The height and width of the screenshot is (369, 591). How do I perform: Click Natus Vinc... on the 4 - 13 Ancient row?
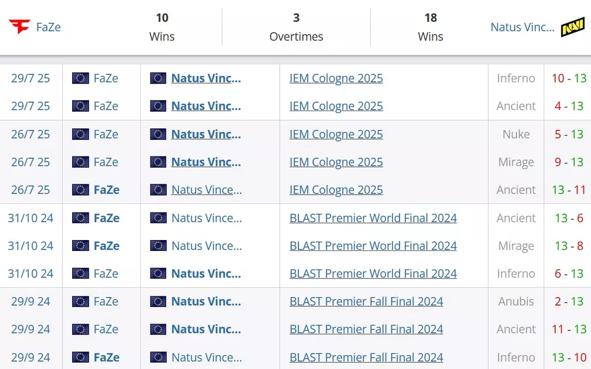(x=206, y=106)
